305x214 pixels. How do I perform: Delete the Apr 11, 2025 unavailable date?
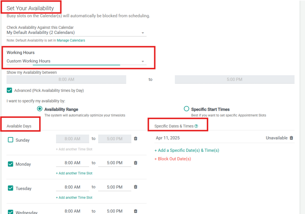coord(291,138)
